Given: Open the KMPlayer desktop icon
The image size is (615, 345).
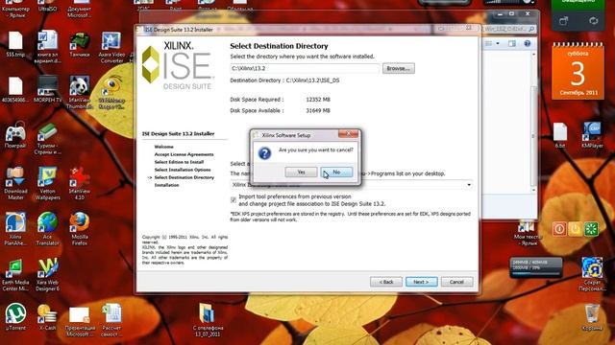Looking at the screenshot, I should [x=592, y=135].
